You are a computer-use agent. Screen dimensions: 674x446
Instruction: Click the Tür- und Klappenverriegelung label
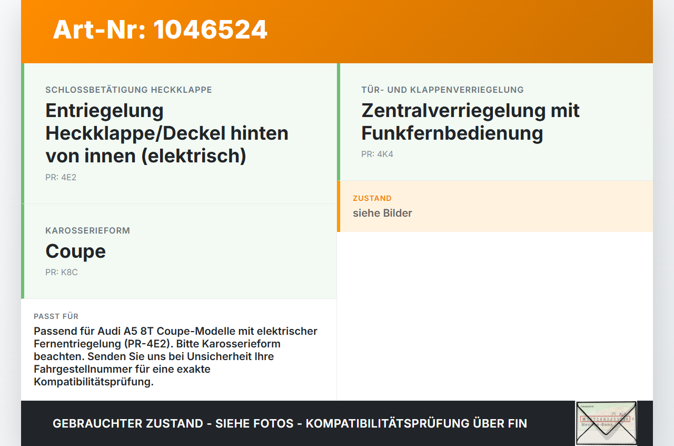pos(442,90)
